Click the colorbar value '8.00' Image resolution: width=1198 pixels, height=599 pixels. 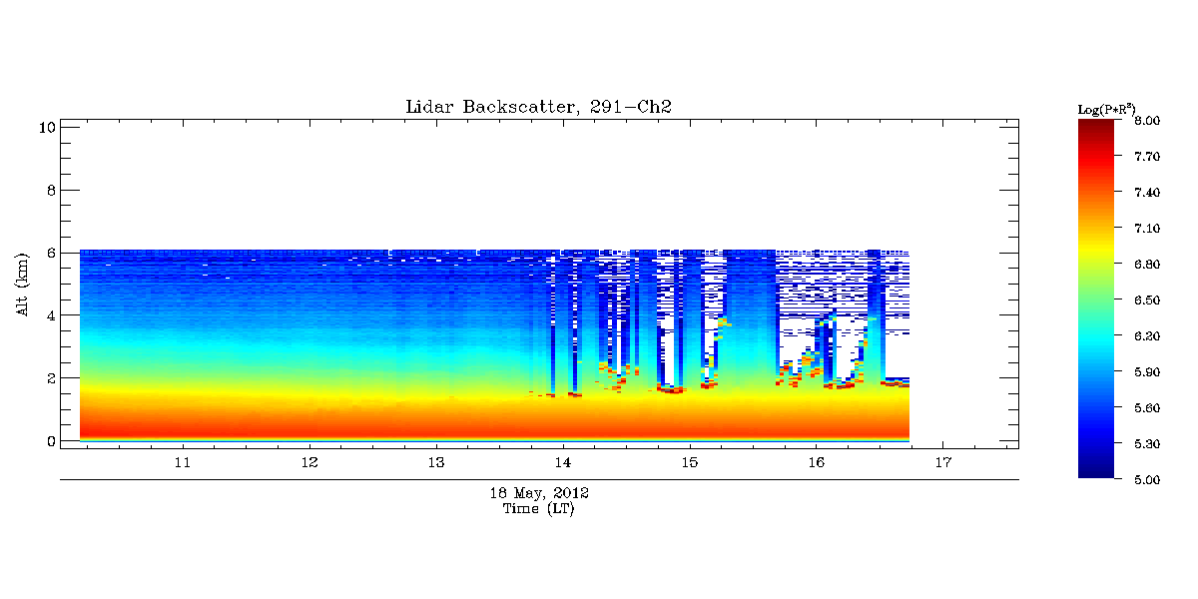pyautogui.click(x=1147, y=121)
